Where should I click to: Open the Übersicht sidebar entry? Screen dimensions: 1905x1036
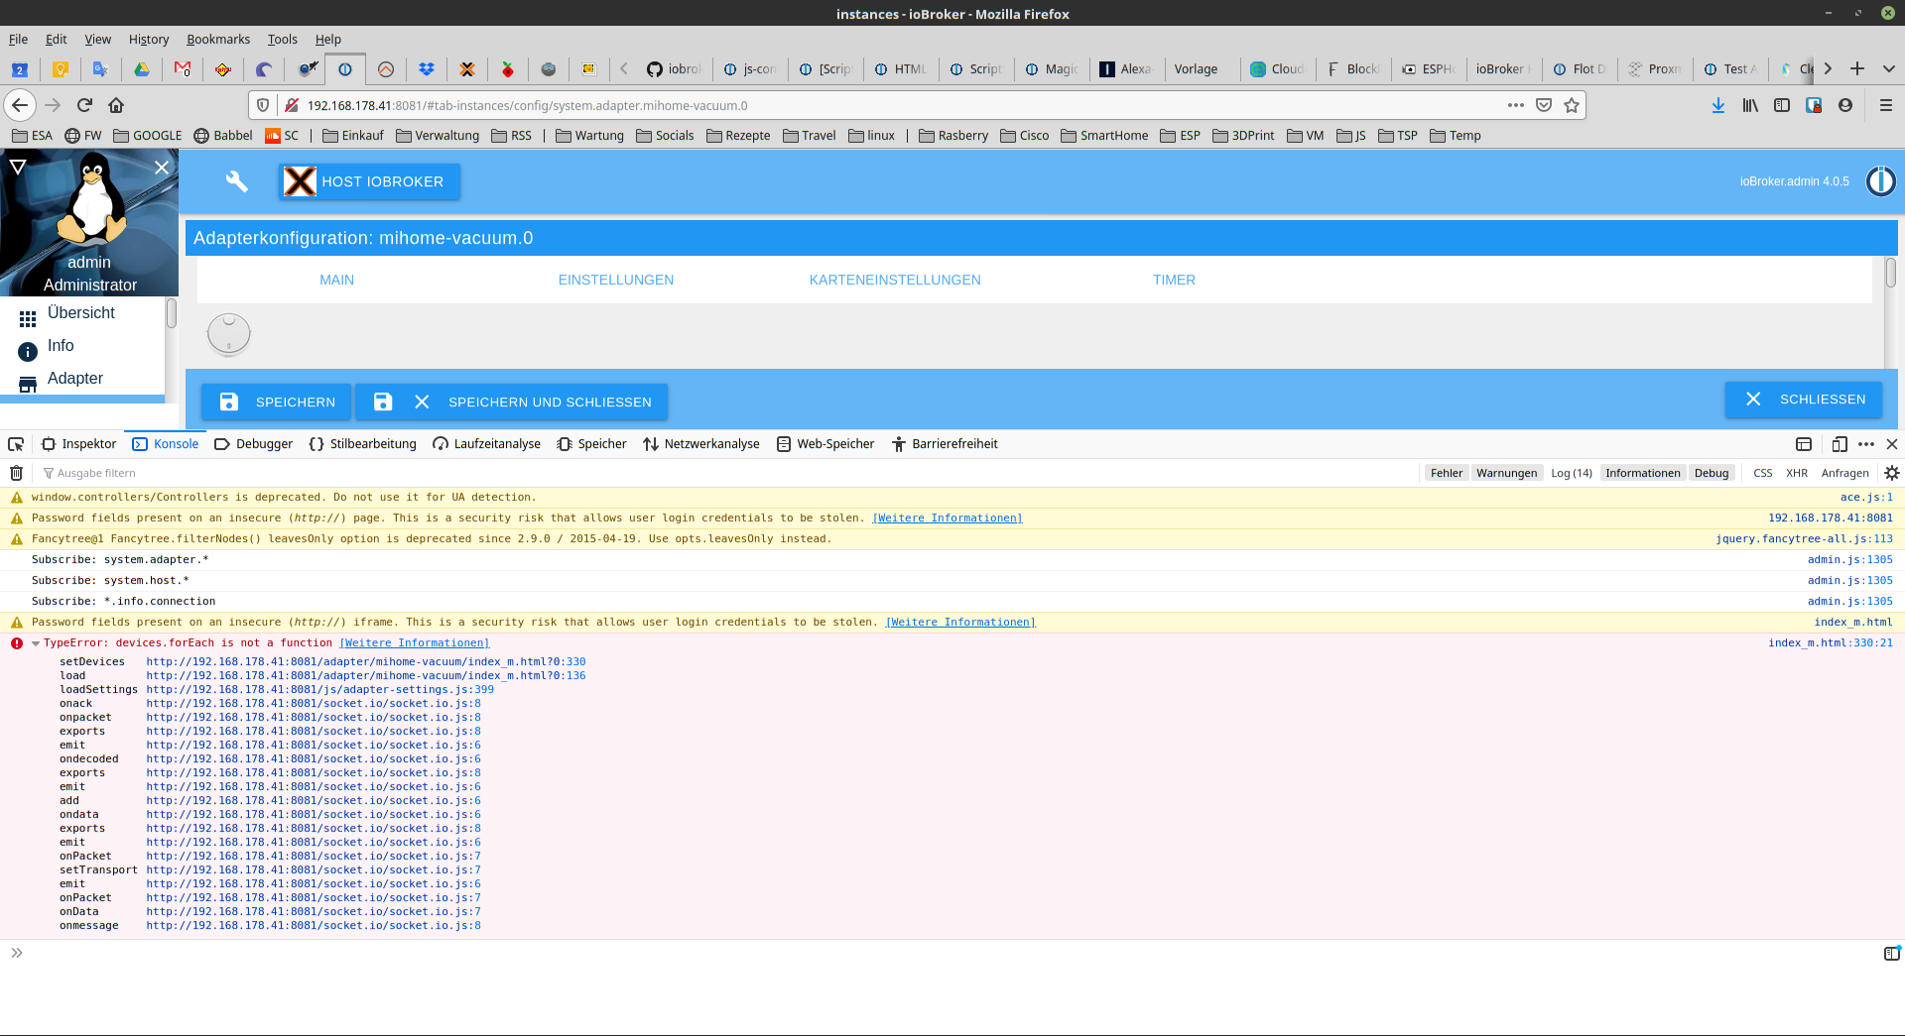pyautogui.click(x=81, y=313)
